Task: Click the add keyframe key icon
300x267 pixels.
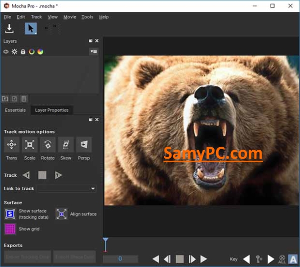Action: click(x=258, y=259)
